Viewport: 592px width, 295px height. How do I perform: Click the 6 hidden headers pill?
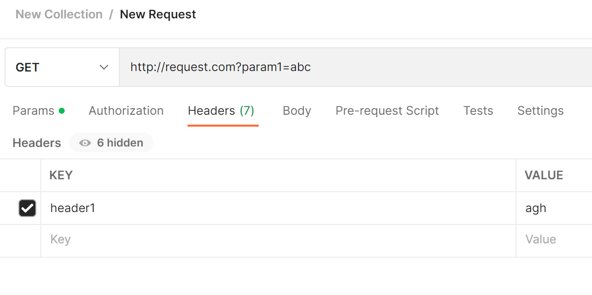[111, 143]
